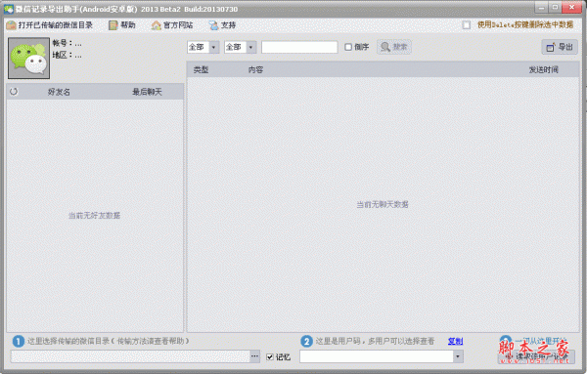Click the app icon in title bar
Viewport: 587px width, 374px height.
click(x=8, y=9)
